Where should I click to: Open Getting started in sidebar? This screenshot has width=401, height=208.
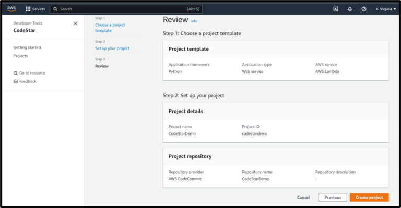click(27, 47)
